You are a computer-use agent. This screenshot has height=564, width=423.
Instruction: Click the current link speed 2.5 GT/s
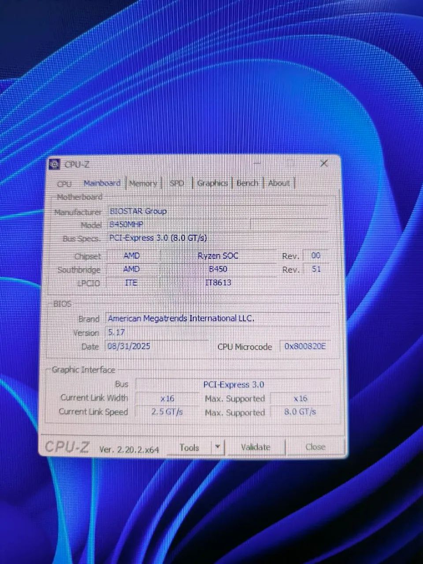click(167, 412)
